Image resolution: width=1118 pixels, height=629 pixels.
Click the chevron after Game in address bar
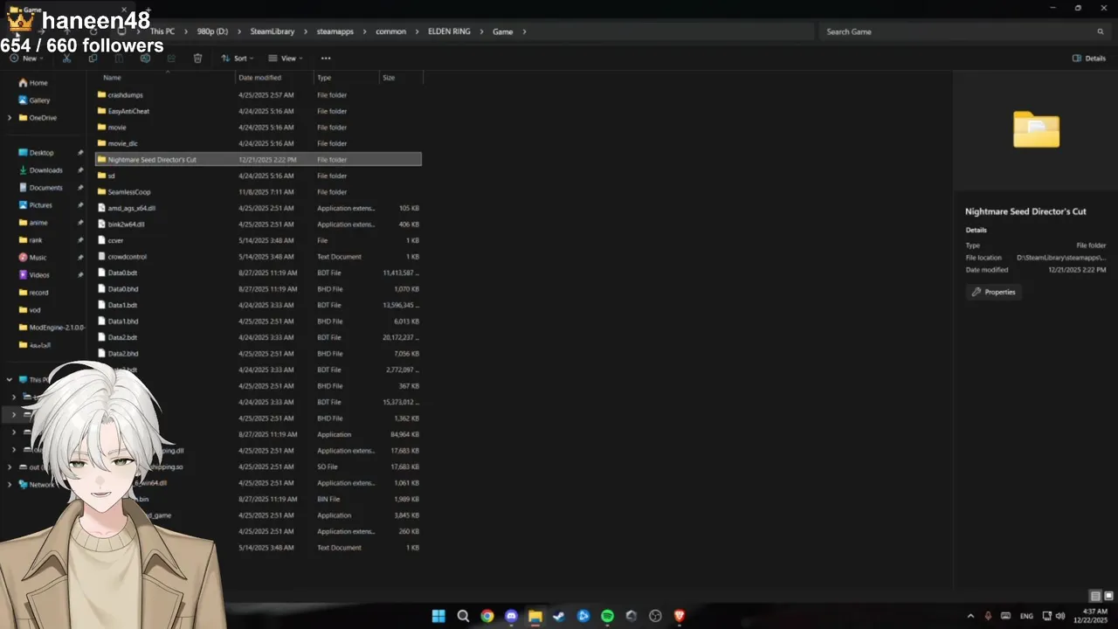524,31
